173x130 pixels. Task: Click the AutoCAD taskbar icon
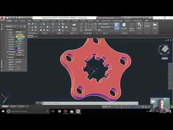[x=78, y=111]
